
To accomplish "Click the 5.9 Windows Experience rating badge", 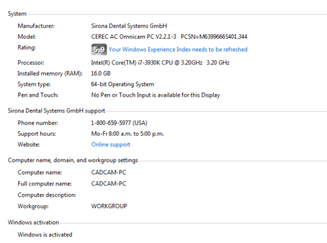I will click(99, 50).
